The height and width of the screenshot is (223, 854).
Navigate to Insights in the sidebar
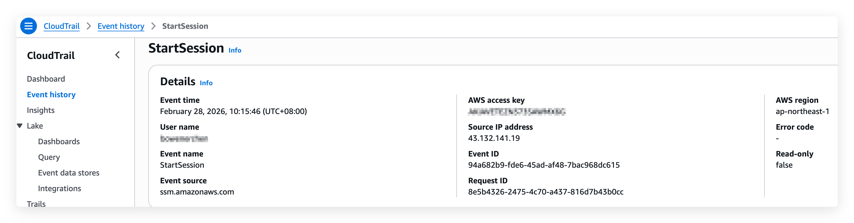(41, 110)
